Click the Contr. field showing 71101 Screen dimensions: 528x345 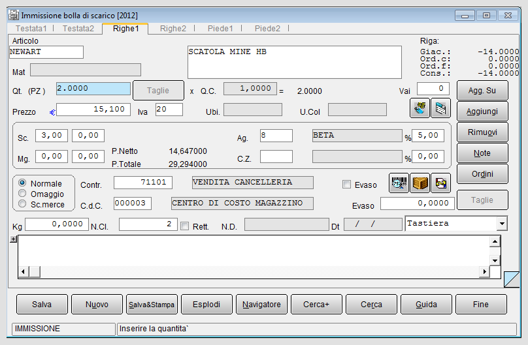coord(143,183)
